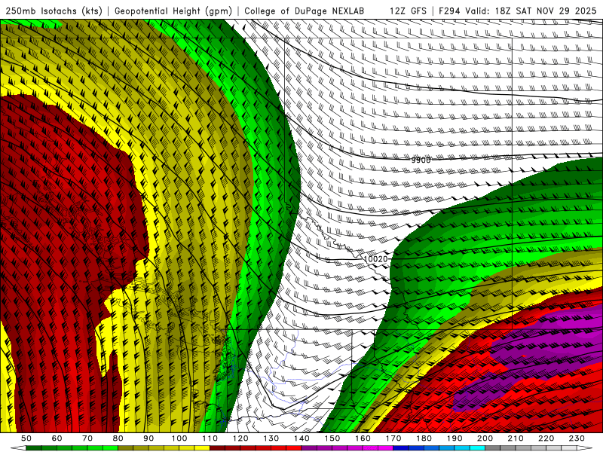Click the 'F294' forecast hour label

(449, 11)
